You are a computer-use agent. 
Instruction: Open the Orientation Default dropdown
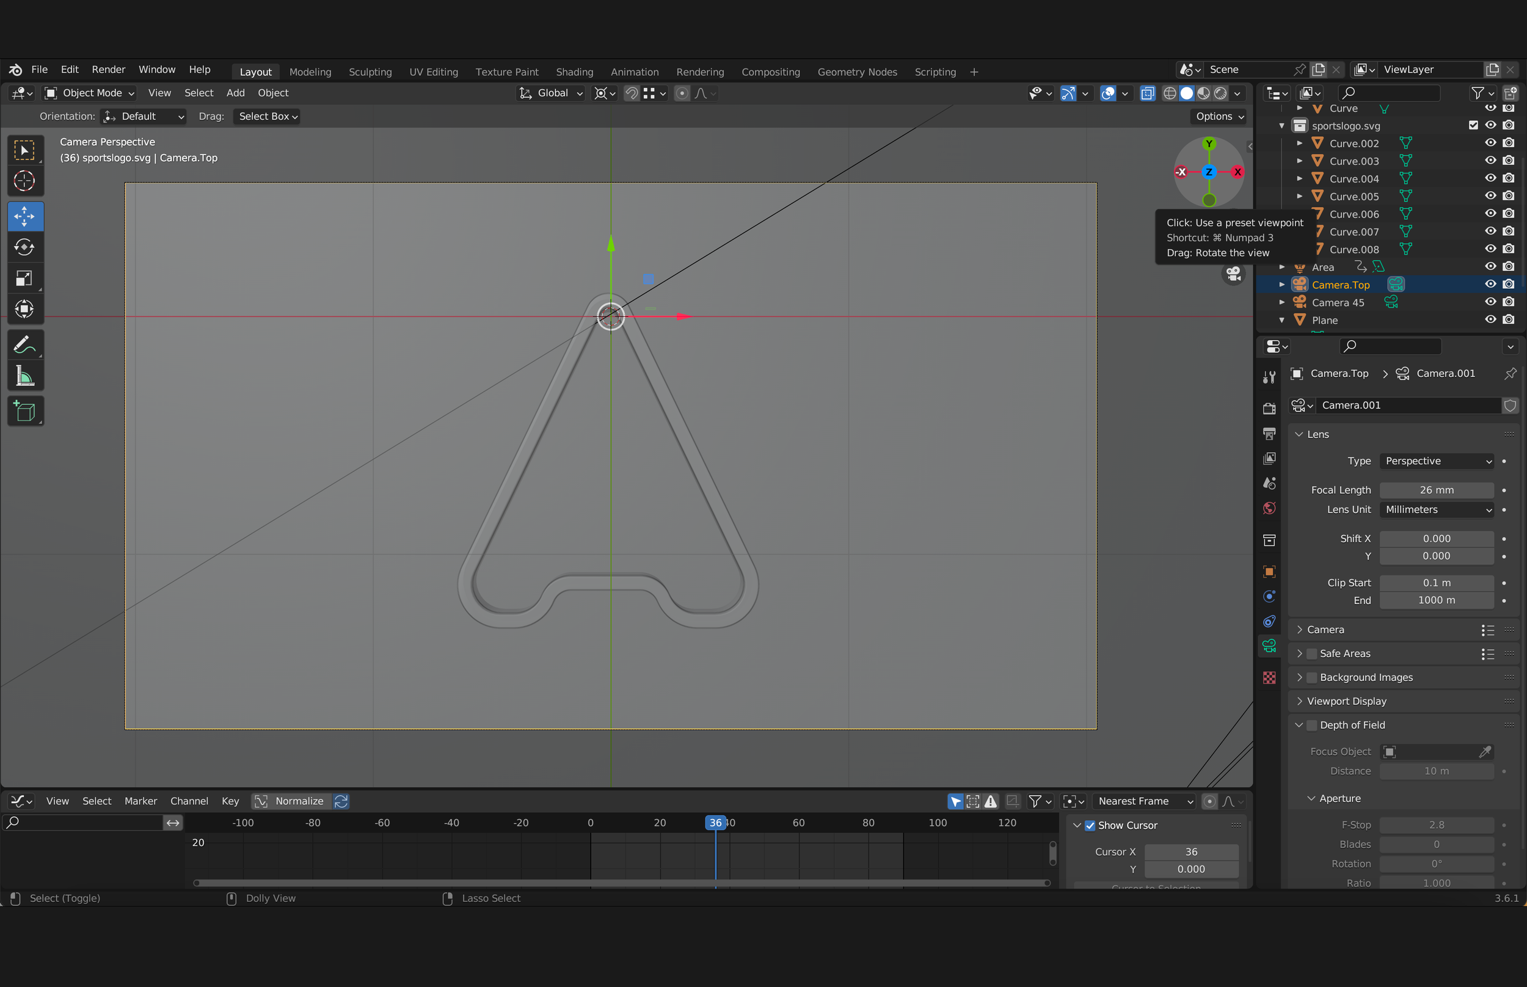[144, 116]
